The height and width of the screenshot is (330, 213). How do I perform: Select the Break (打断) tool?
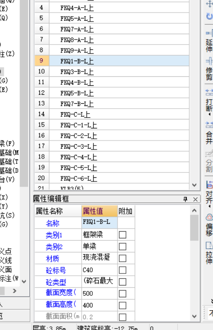click(209, 101)
